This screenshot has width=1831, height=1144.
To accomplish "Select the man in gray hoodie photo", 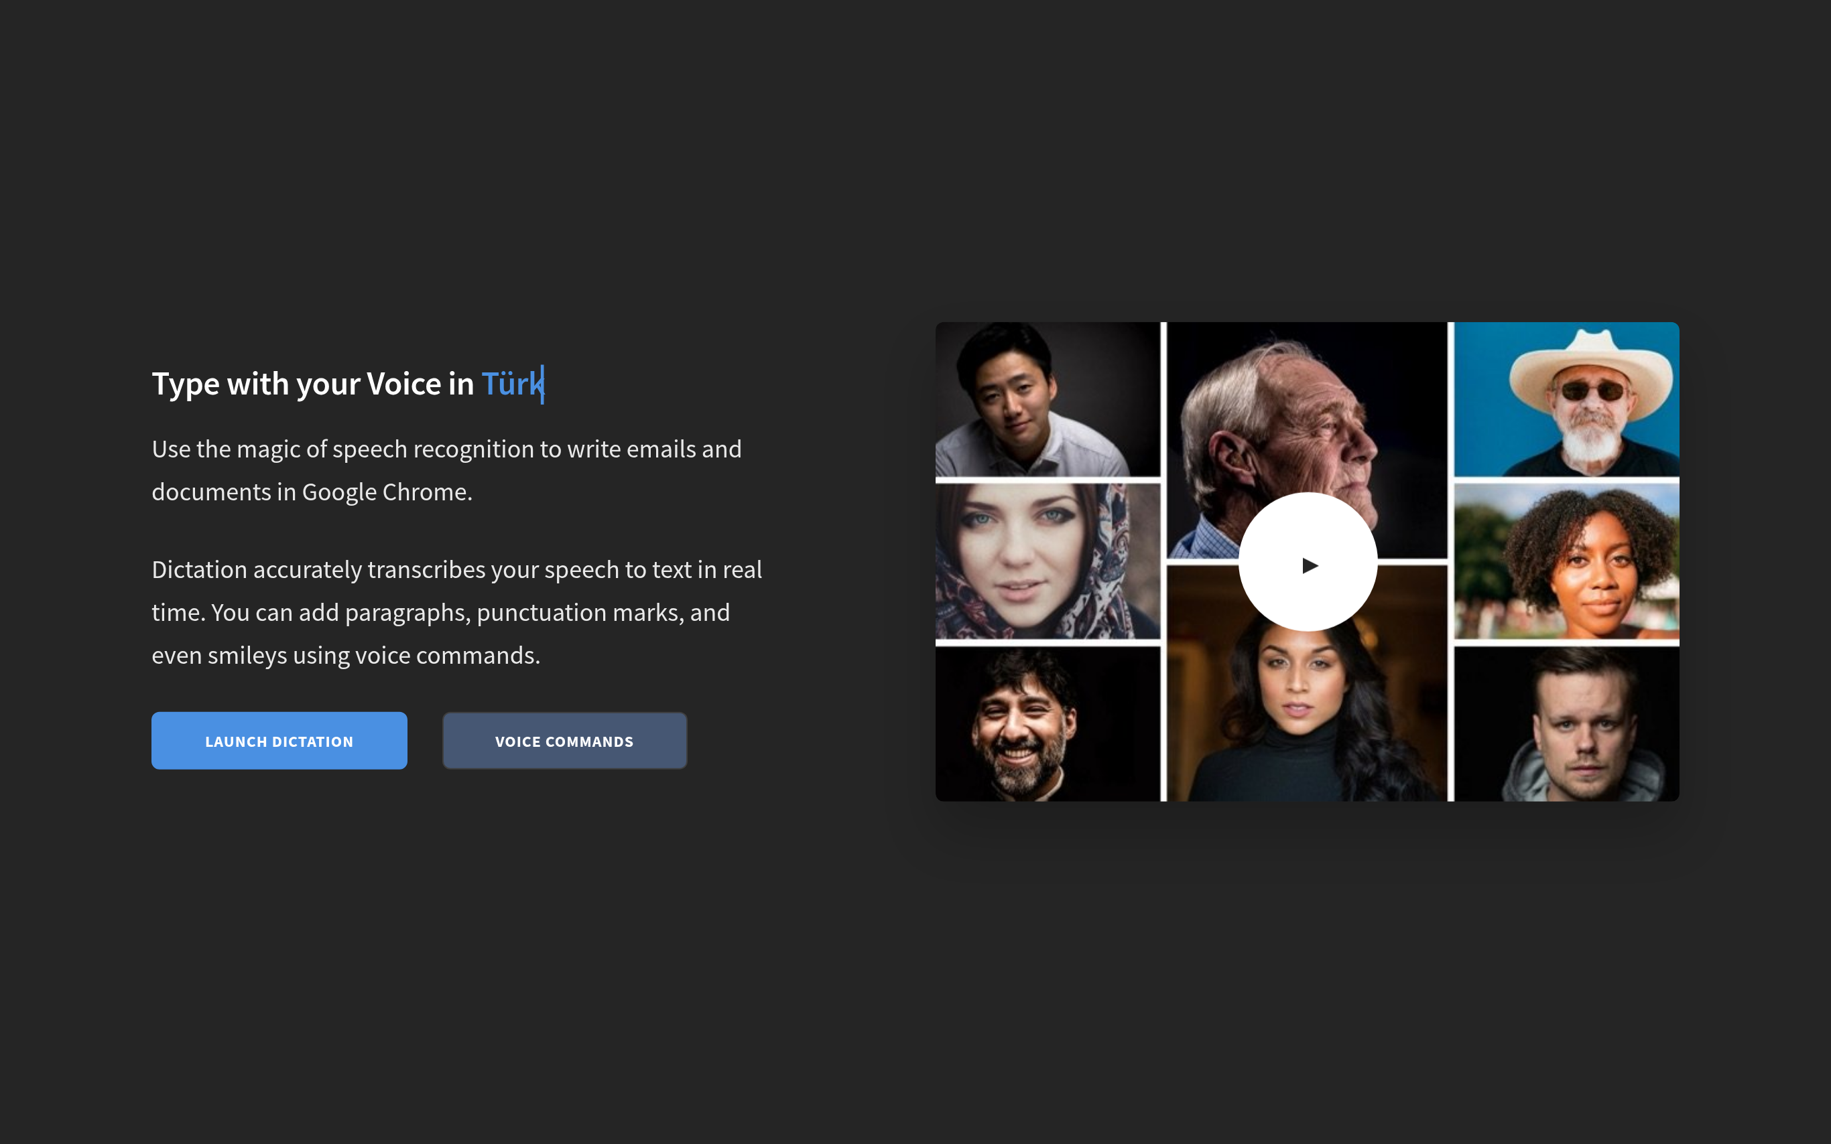I will coord(1566,724).
